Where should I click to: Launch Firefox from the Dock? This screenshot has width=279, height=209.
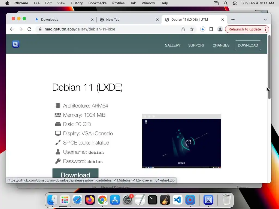click(90, 200)
